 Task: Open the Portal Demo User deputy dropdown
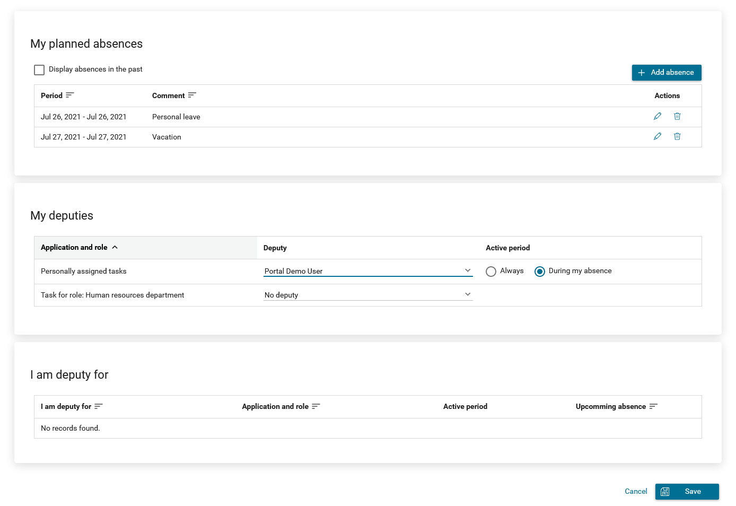pos(368,271)
